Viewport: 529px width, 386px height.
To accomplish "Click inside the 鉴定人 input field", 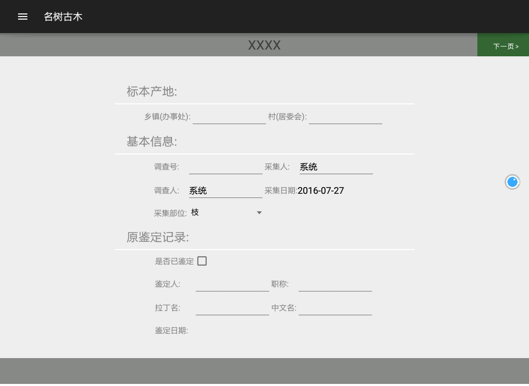I will tap(232, 284).
